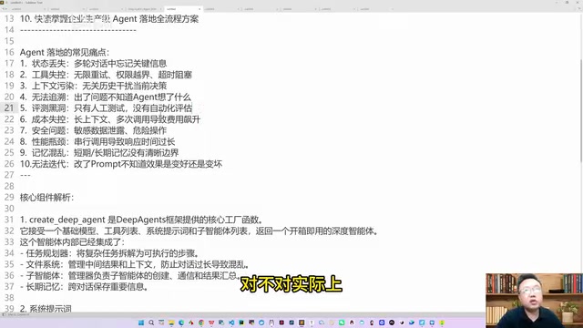Click line '6. 成本失控：长上下文、多次调用'
This screenshot has height=328, width=583.
coord(110,119)
